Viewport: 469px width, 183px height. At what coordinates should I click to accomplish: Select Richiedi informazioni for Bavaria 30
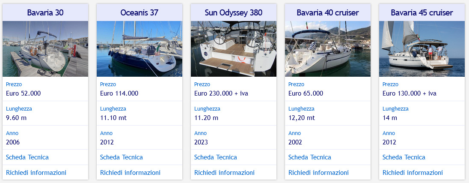36,173
